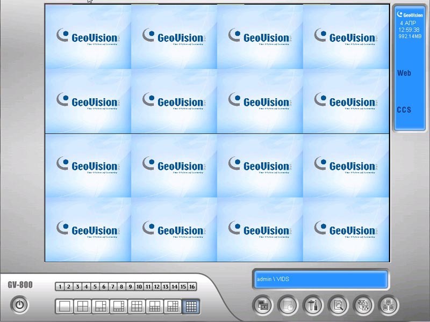Select the 4-split screen layout
Image resolution: width=430 pixels, height=322 pixels.
point(82,306)
